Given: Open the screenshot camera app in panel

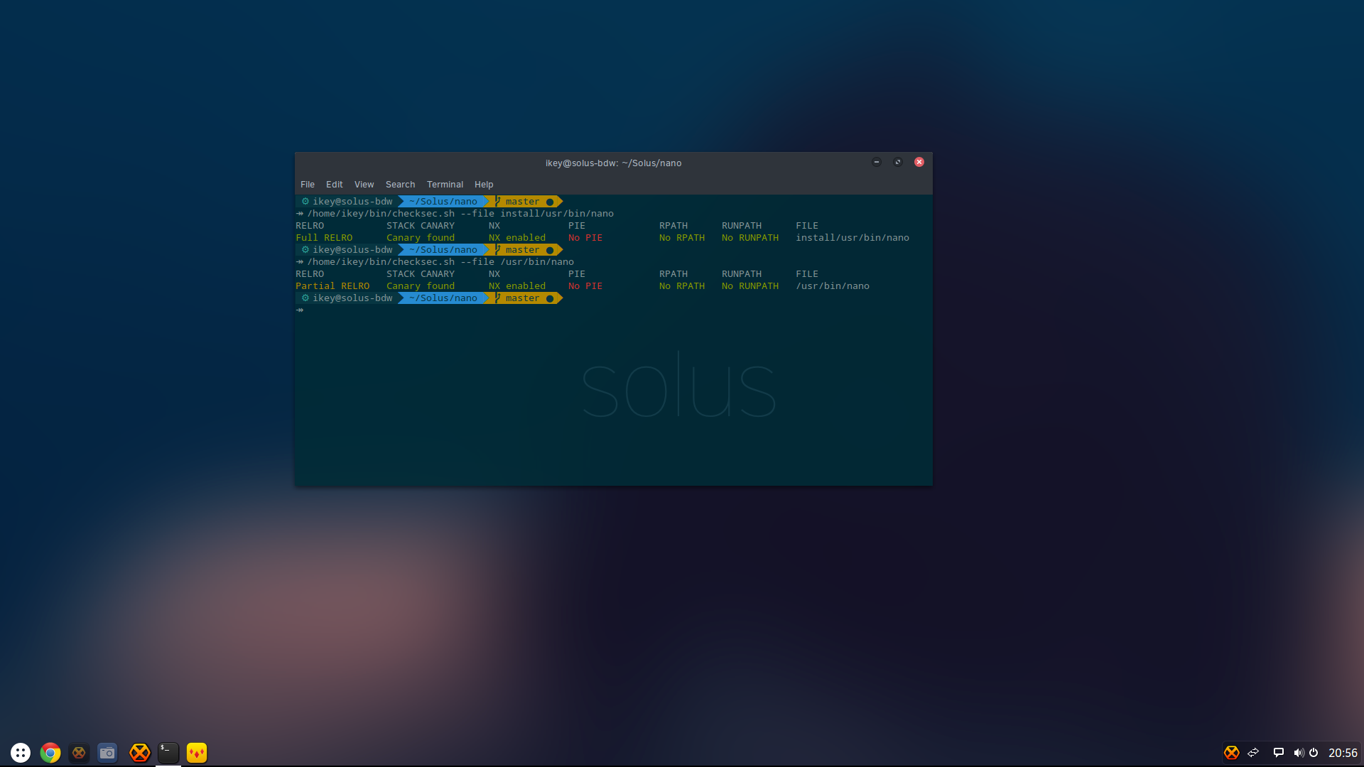Looking at the screenshot, I should click(x=107, y=753).
